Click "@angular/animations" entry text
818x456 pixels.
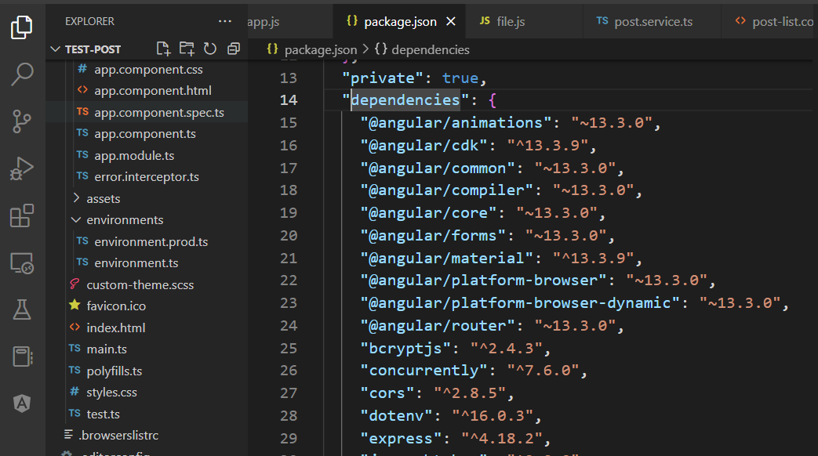(456, 123)
